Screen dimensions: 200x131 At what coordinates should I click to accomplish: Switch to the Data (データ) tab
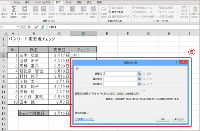69,2
